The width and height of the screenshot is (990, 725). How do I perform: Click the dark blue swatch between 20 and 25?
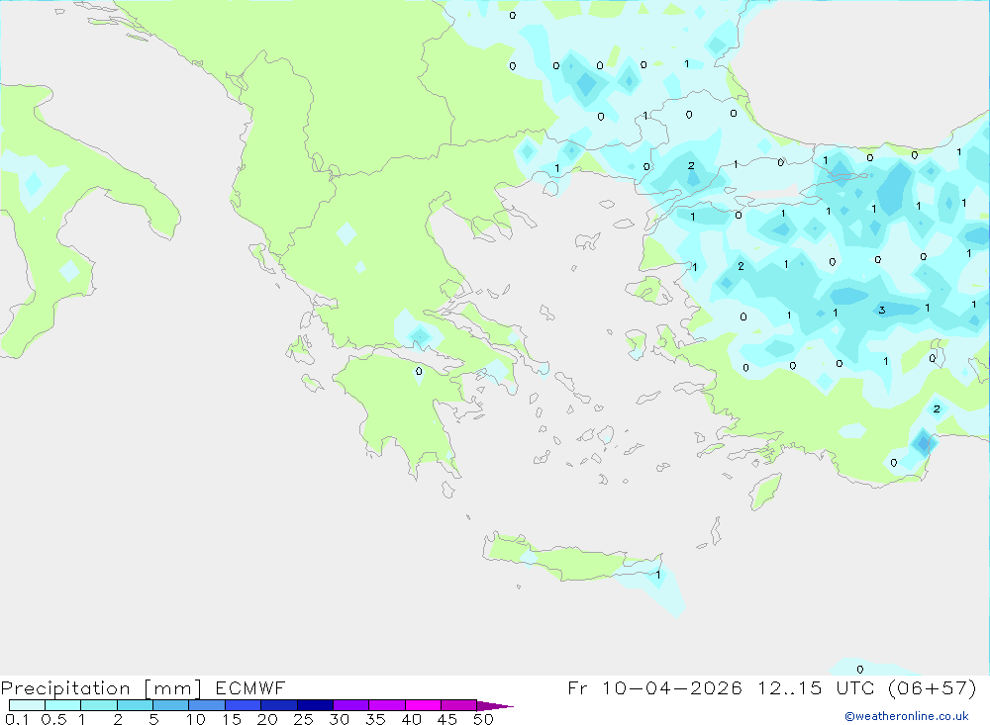coord(279,705)
